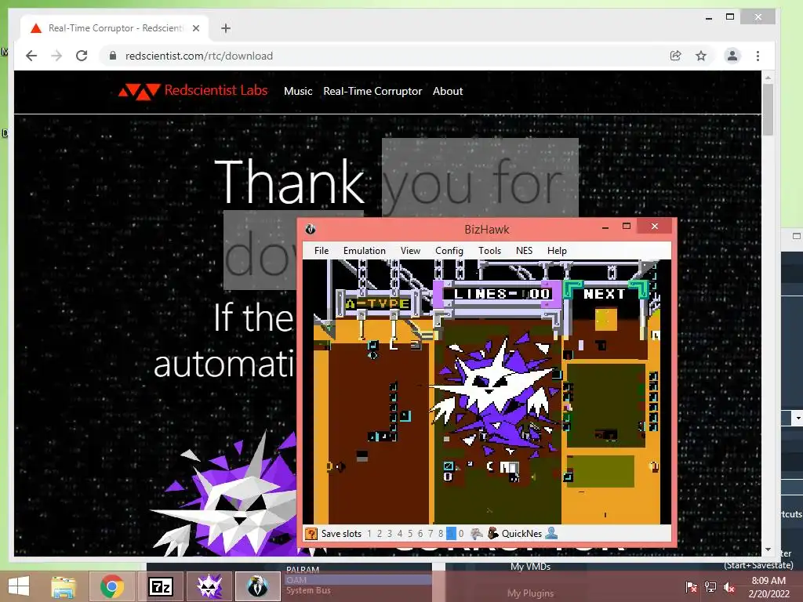Screen dimensions: 803x602
Task: Select save slot 5 in BizHawk
Action: click(x=410, y=533)
